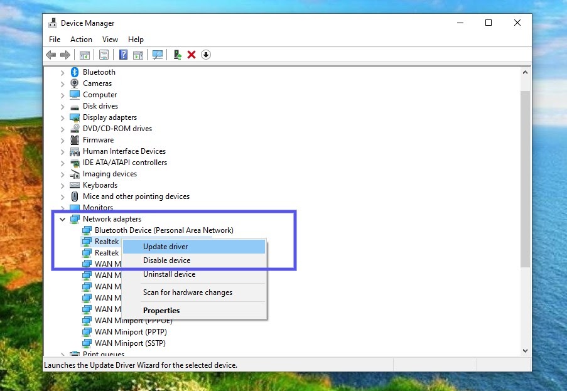Screen dimensions: 567x391
Task: Click the Show/Hide console tree icon
Action: [x=85, y=55]
